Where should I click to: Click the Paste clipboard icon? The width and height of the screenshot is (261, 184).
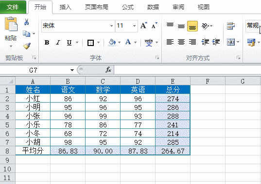click(11, 24)
